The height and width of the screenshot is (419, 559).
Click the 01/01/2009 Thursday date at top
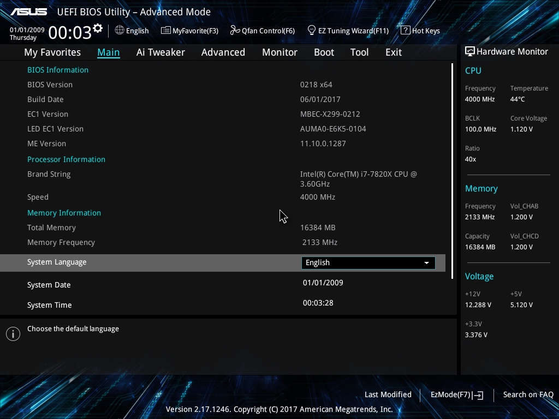click(x=27, y=34)
